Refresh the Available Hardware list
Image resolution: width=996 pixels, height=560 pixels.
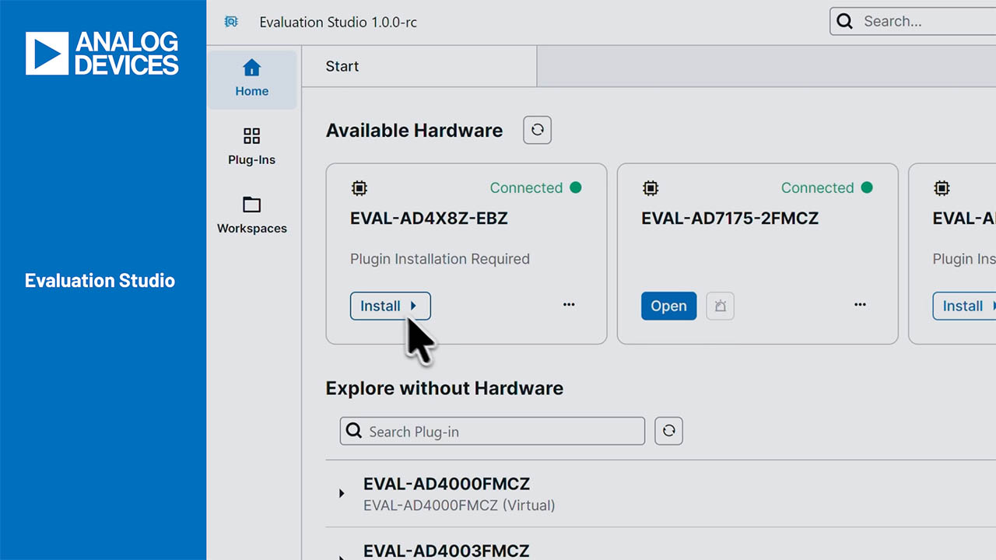[537, 130]
